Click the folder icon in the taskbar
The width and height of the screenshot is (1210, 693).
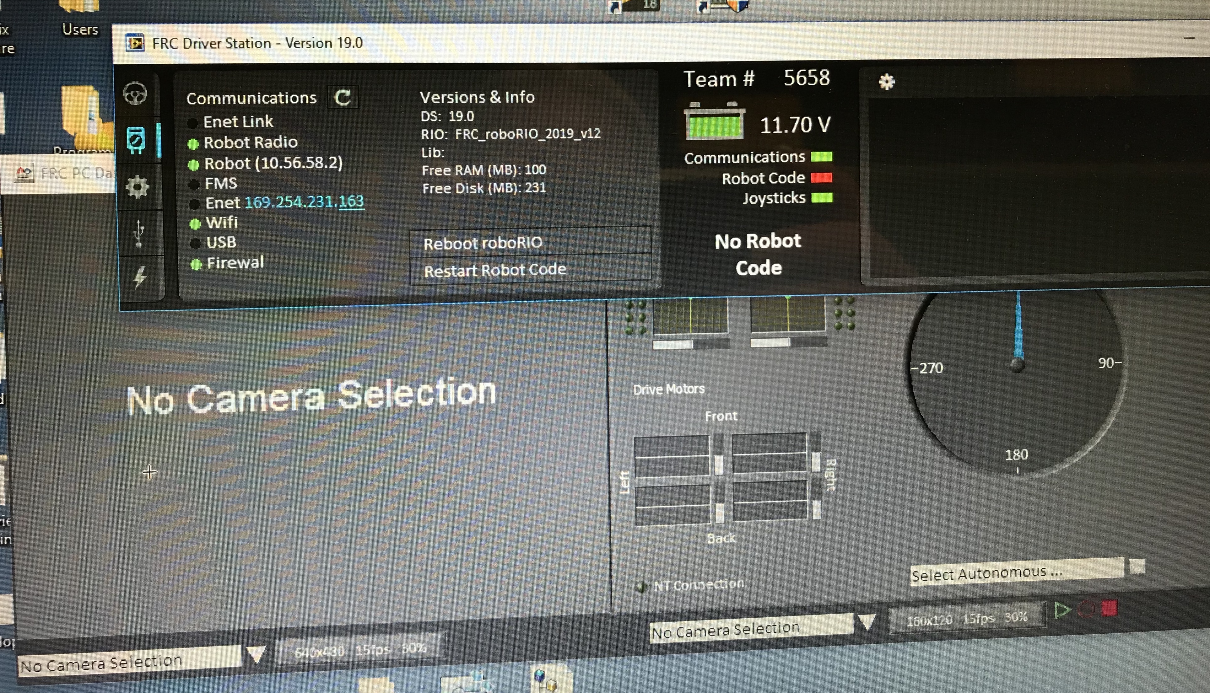[x=376, y=685]
